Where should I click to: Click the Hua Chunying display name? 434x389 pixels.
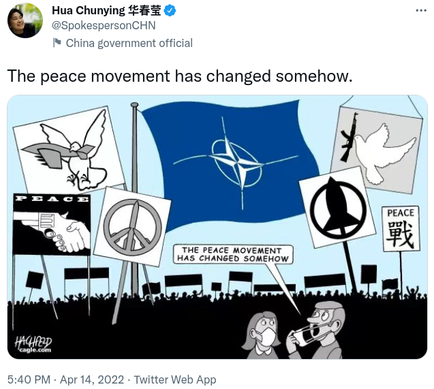(x=106, y=10)
